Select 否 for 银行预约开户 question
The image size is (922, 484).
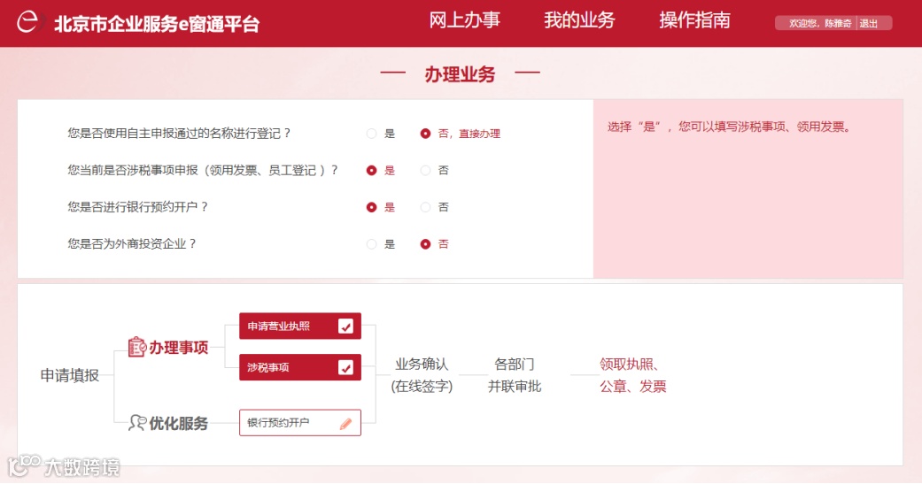tap(425, 207)
